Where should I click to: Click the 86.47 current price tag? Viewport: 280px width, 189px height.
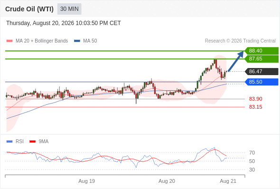(x=261, y=71)
